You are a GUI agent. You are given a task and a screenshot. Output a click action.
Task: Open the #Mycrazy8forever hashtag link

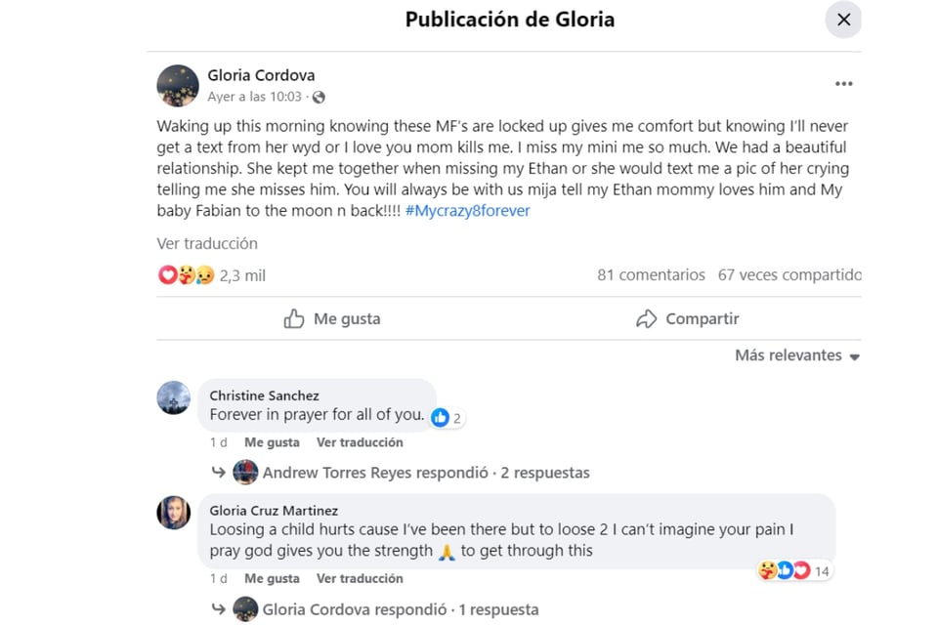click(467, 211)
